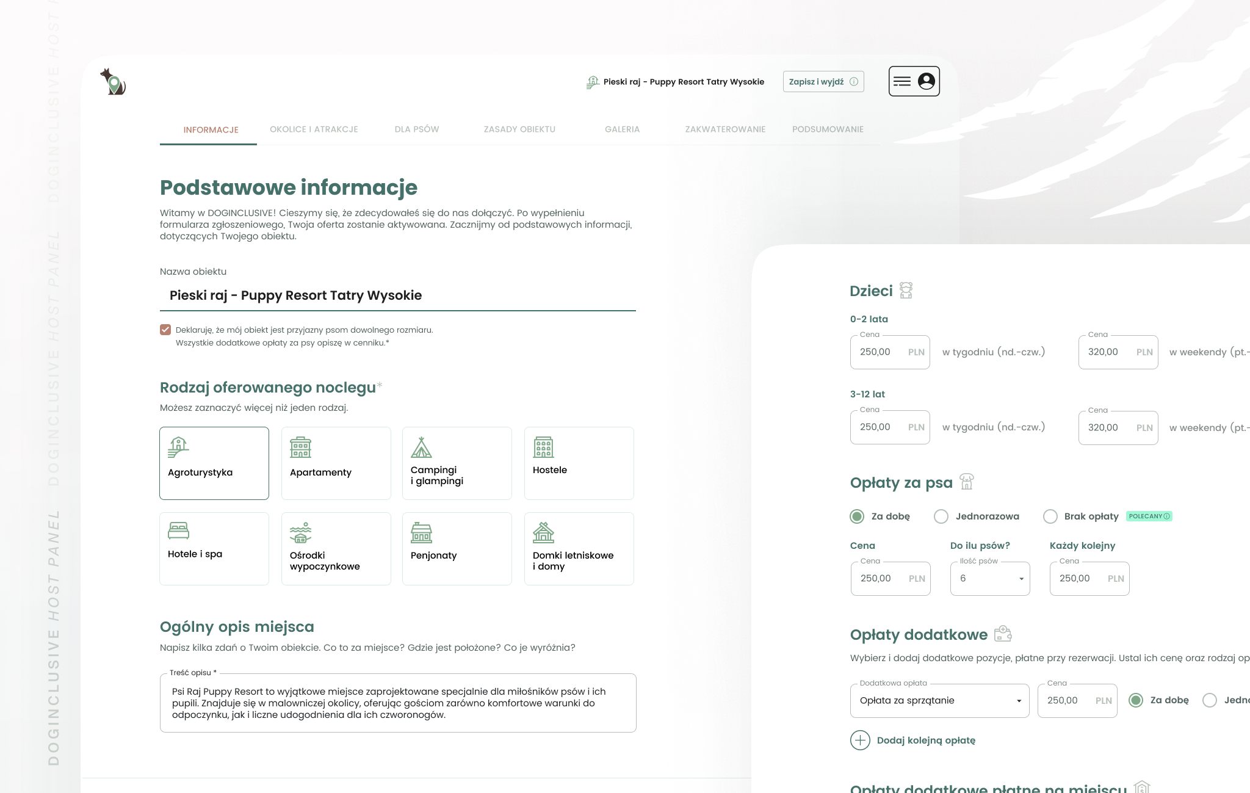
Task: Expand the Opłata za sprzątanie dropdown
Action: (x=939, y=701)
